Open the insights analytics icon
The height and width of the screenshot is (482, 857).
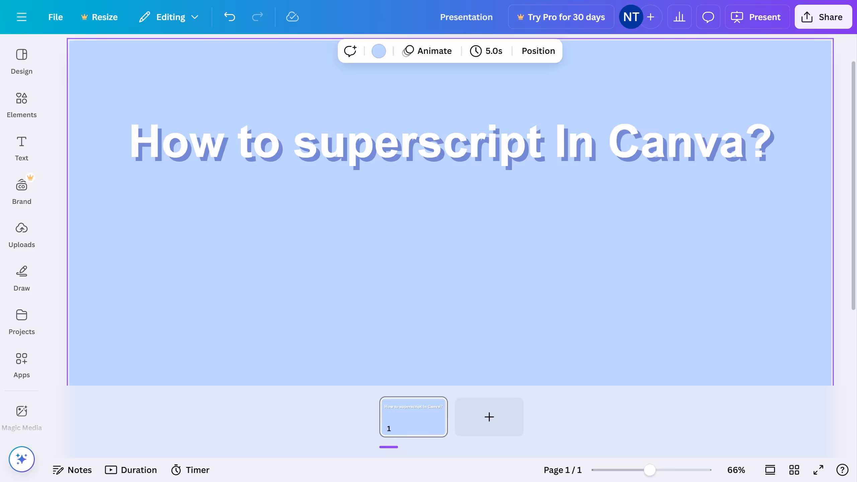tap(679, 17)
